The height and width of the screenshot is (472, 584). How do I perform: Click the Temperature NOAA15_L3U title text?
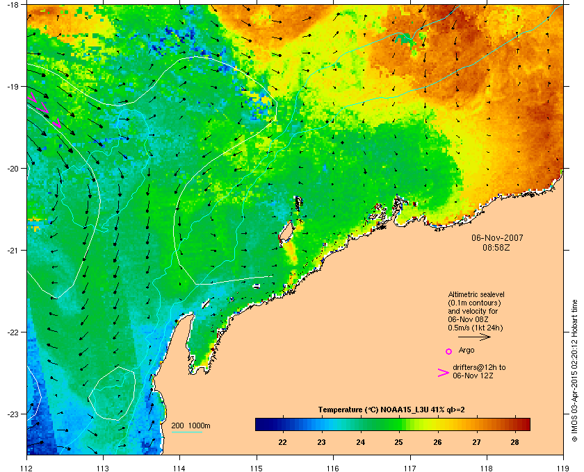click(391, 410)
